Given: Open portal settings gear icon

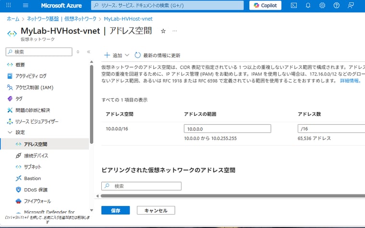Looking at the screenshot, I should click(x=322, y=5).
